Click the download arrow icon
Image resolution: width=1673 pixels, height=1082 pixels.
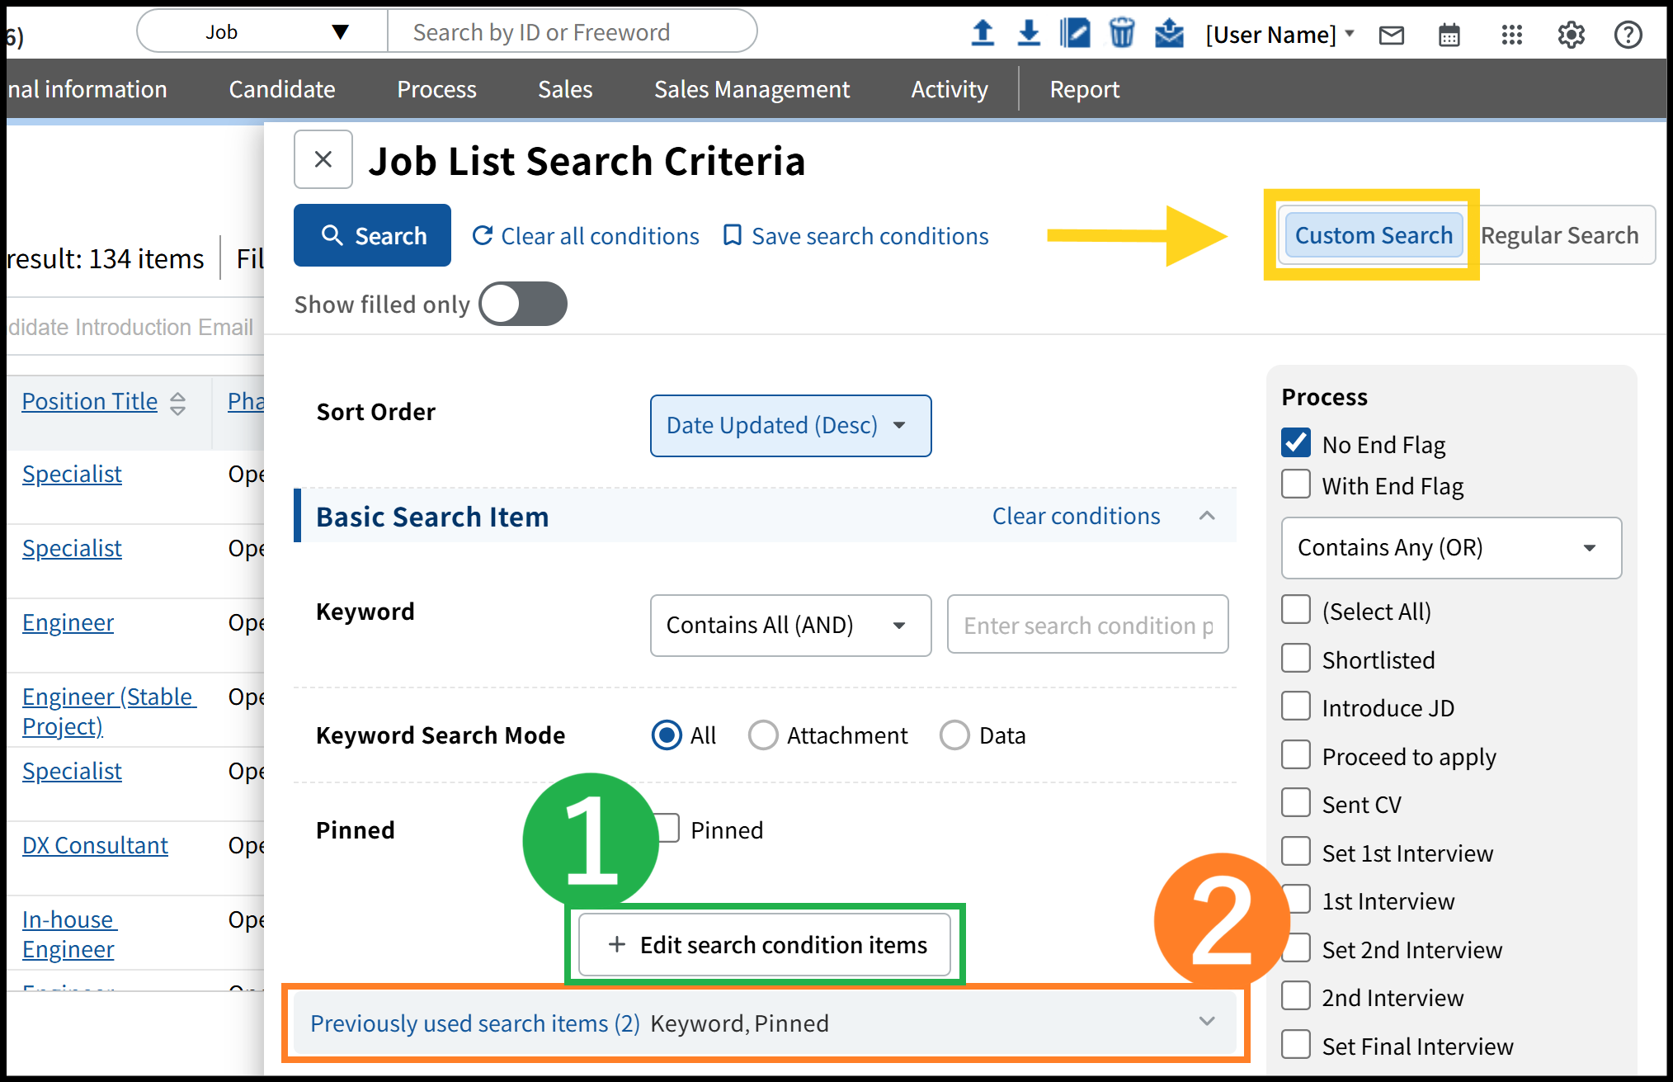(1029, 33)
